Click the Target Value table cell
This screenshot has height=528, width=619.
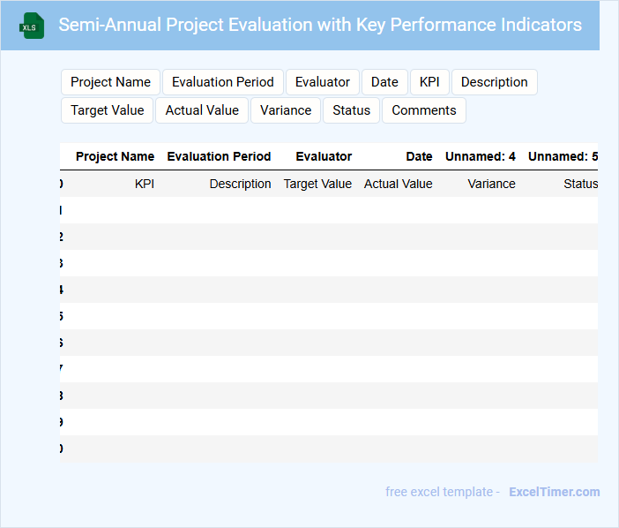pyautogui.click(x=317, y=184)
